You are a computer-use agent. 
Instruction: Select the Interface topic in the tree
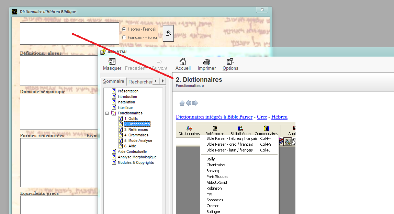click(125, 108)
